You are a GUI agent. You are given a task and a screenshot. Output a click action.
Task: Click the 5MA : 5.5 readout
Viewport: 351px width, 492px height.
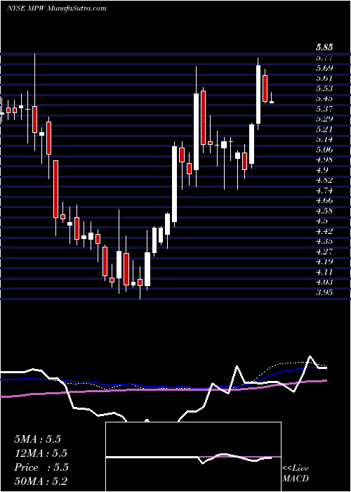pyautogui.click(x=38, y=439)
